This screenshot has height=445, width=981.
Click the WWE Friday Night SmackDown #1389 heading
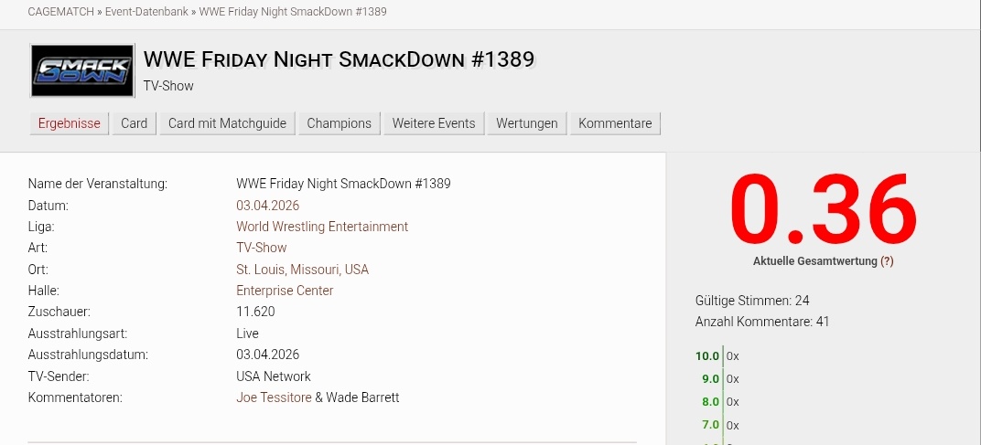[x=339, y=59]
